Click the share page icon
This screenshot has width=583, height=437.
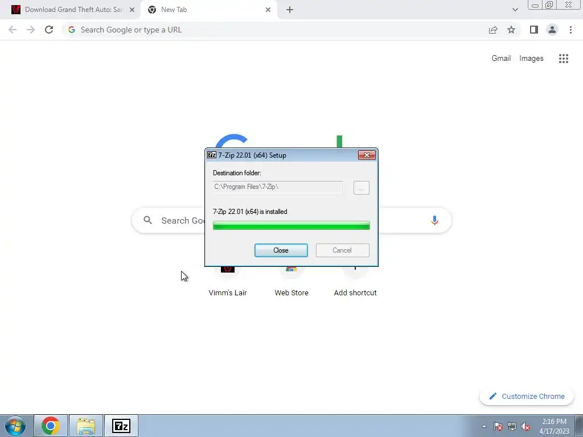pyautogui.click(x=493, y=30)
